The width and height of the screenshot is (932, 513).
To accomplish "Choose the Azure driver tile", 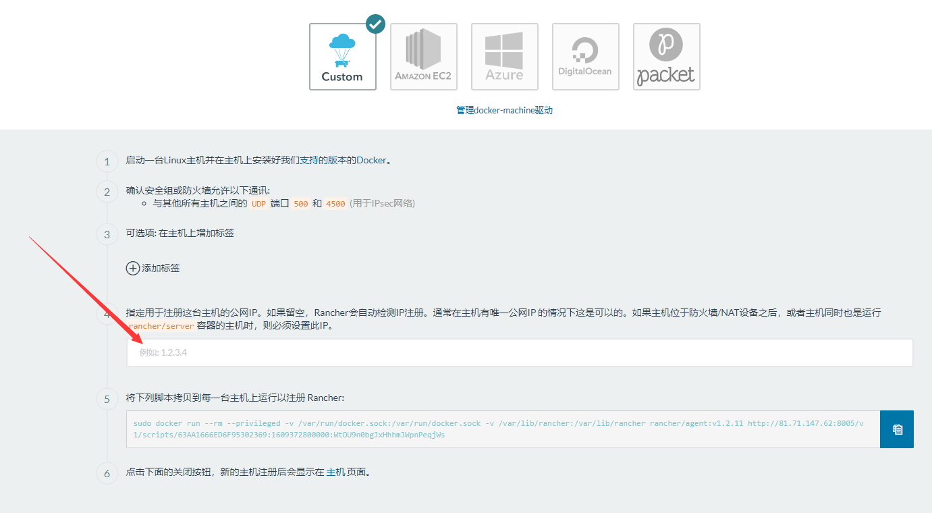I will pos(505,57).
